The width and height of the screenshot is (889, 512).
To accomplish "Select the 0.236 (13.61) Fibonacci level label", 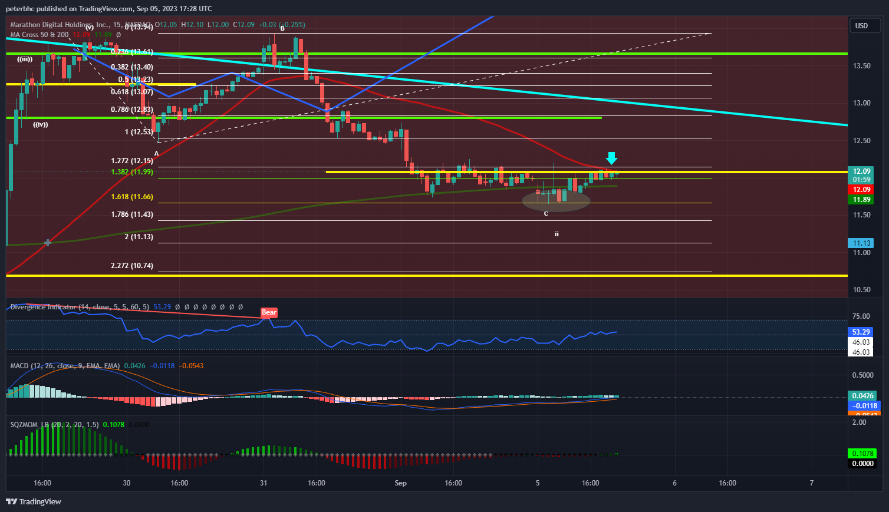I will pyautogui.click(x=132, y=52).
